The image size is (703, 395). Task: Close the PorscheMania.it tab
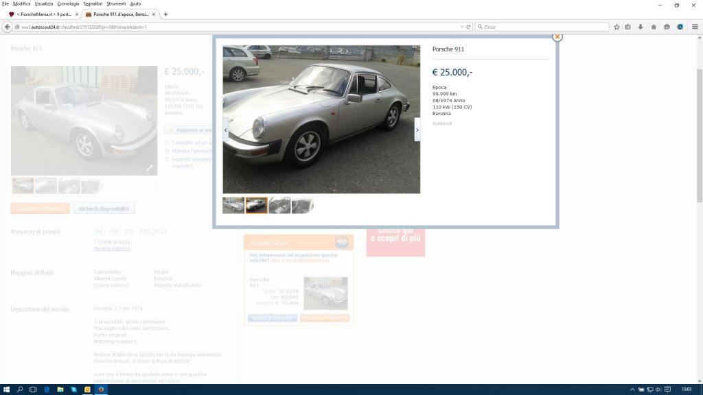pyautogui.click(x=77, y=14)
